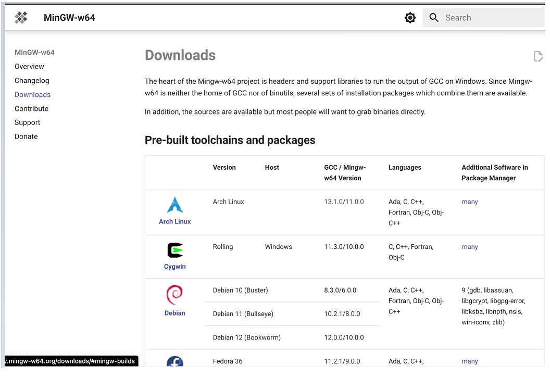Click the 'Languages' column header

pos(405,167)
